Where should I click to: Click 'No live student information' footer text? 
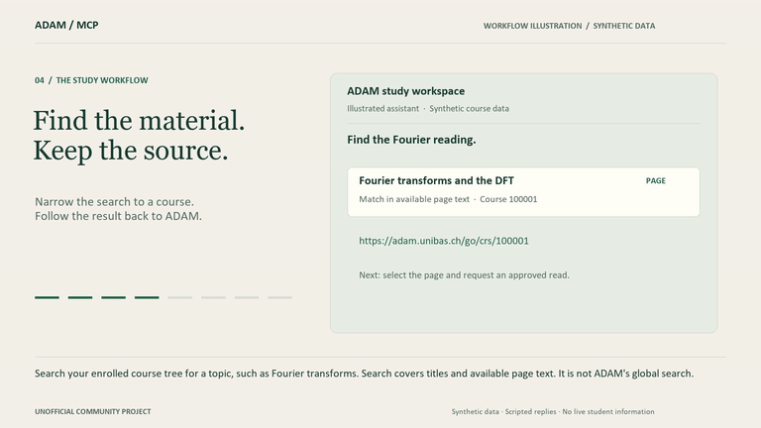[608, 411]
